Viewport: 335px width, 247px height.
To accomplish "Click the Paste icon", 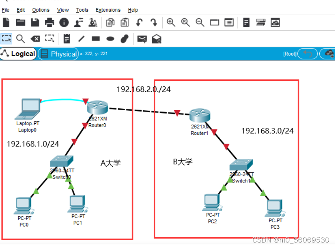I will [125, 22].
